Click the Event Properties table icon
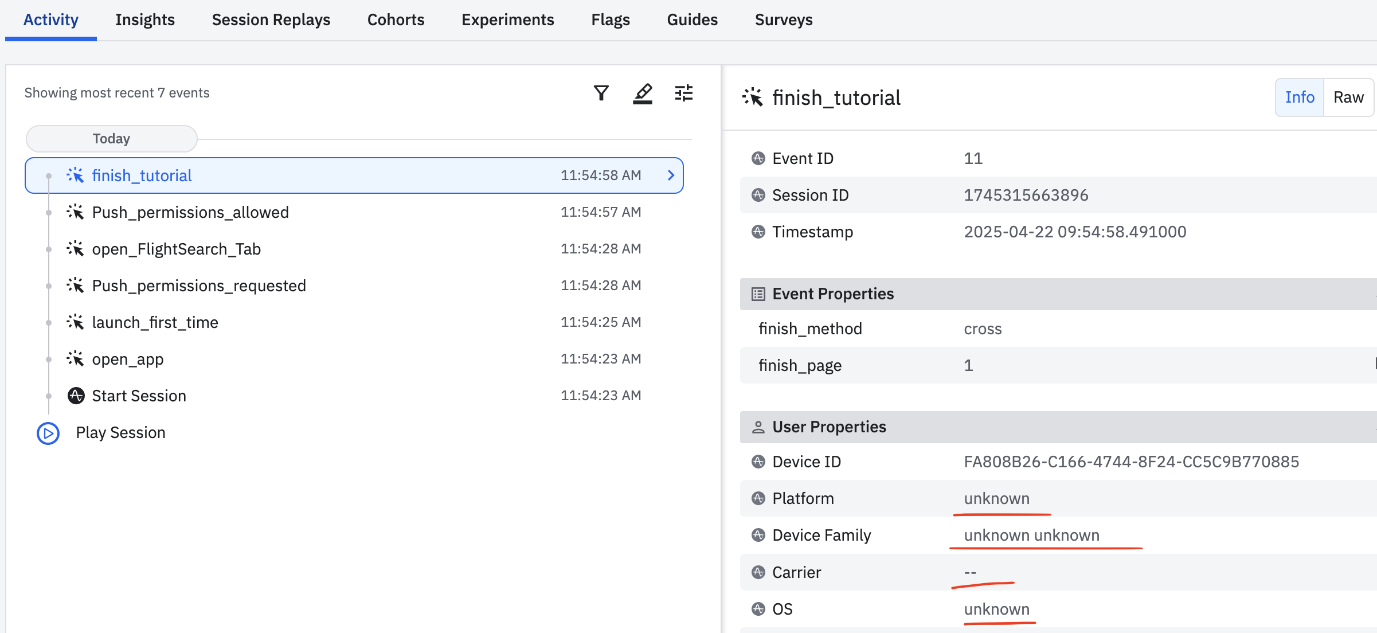1377x633 pixels. (x=758, y=294)
